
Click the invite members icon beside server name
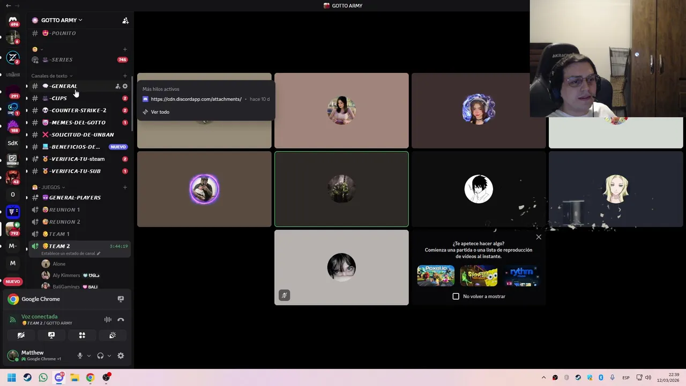(125, 20)
